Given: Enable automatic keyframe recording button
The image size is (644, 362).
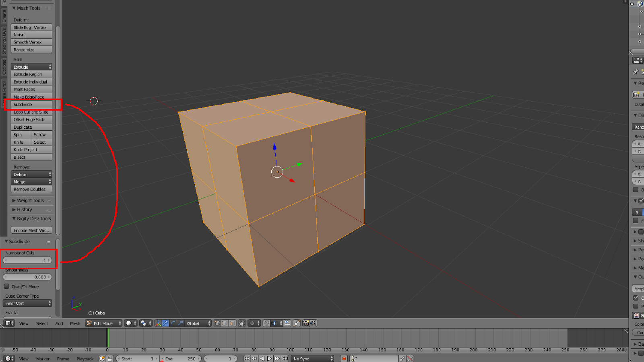Looking at the screenshot, I should (344, 358).
